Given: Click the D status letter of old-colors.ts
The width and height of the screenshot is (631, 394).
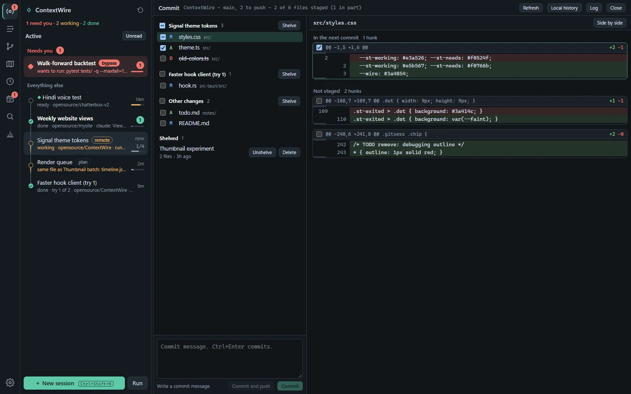Looking at the screenshot, I should 171,58.
